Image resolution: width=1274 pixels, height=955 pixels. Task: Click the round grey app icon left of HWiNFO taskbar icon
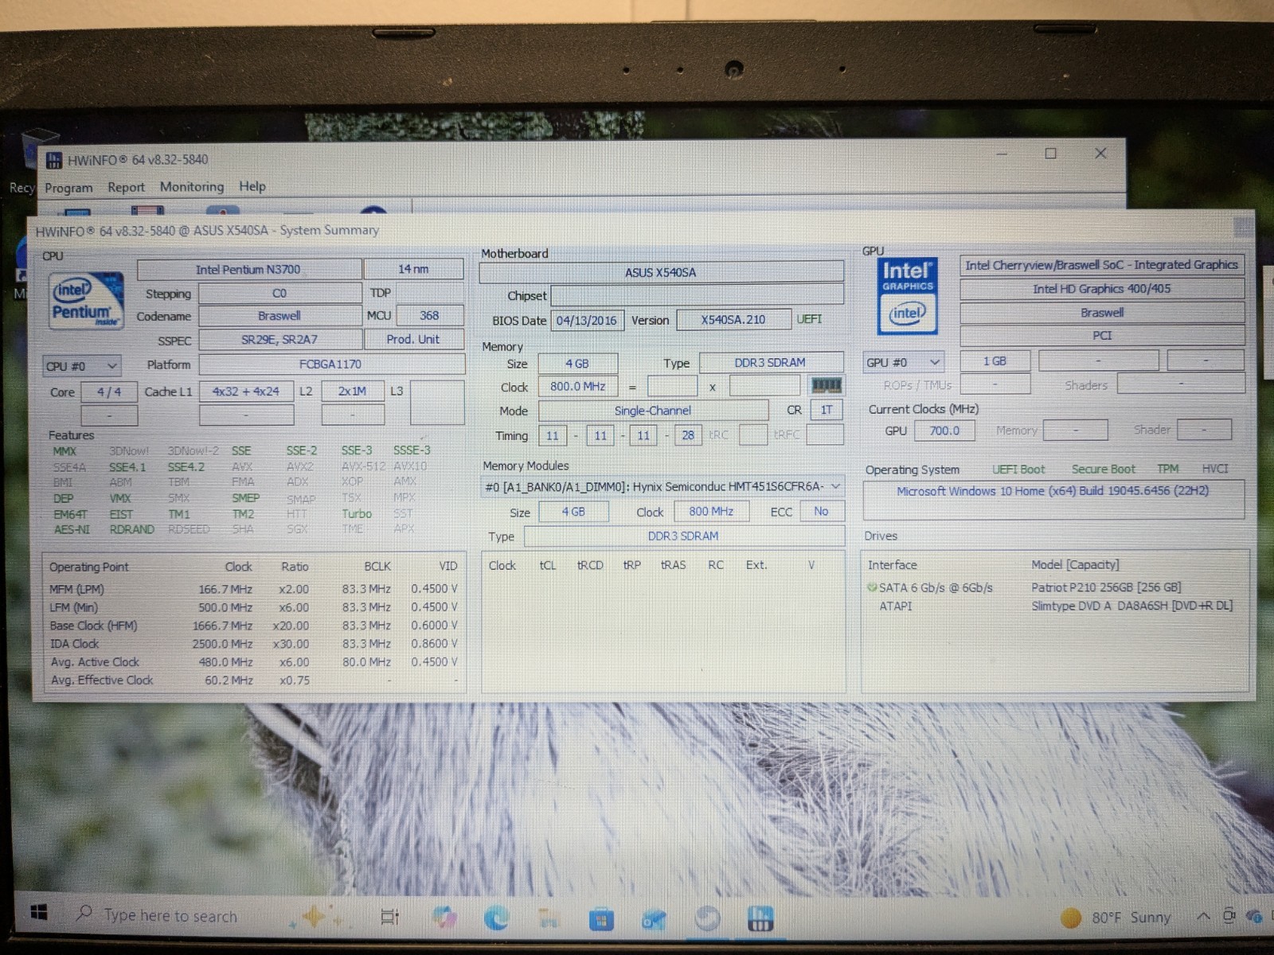pos(707,920)
